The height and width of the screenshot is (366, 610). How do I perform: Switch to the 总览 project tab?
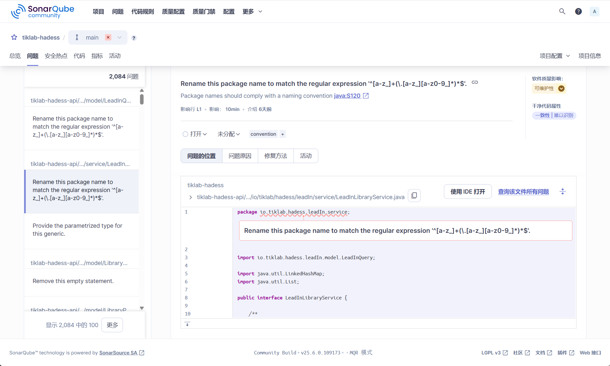15,56
